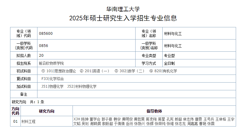Click the title 华南理工大学
Screen dimensions: 242x131
123,9
